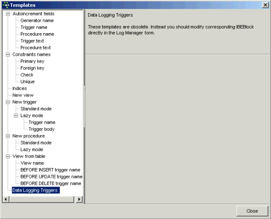
Task: Select Trigger body under Lazy mode
Action: [42, 129]
